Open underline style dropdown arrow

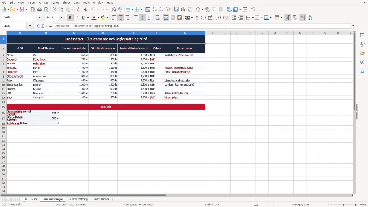coord(88,18)
